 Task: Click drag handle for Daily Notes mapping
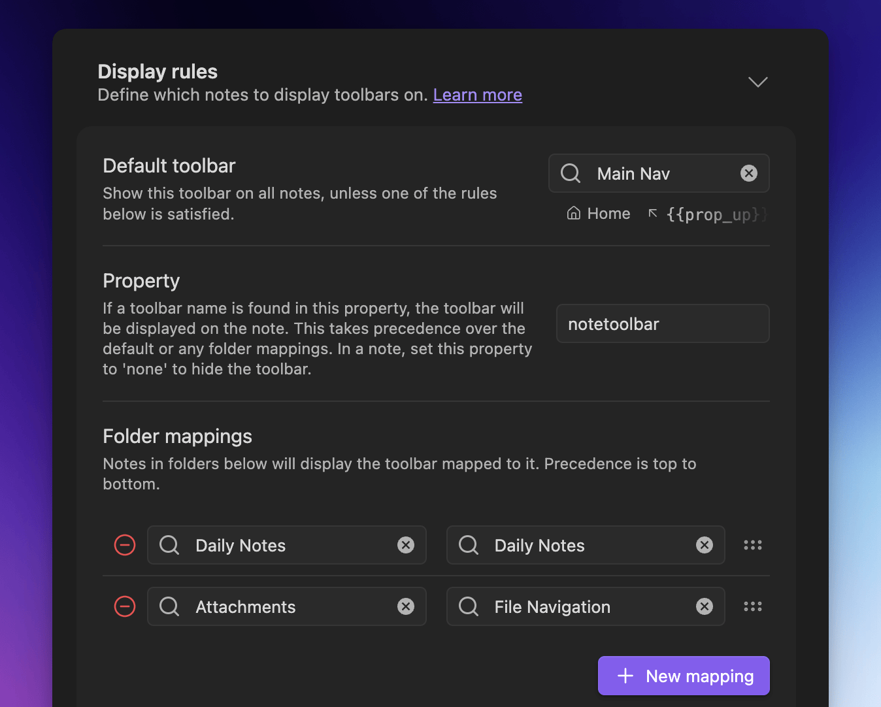click(753, 545)
